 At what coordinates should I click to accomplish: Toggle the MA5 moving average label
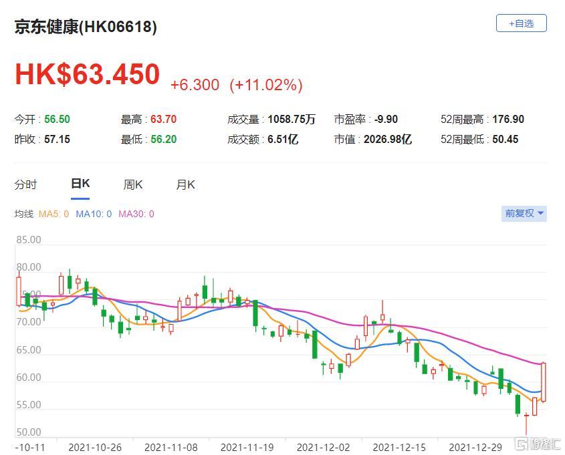[x=53, y=214]
